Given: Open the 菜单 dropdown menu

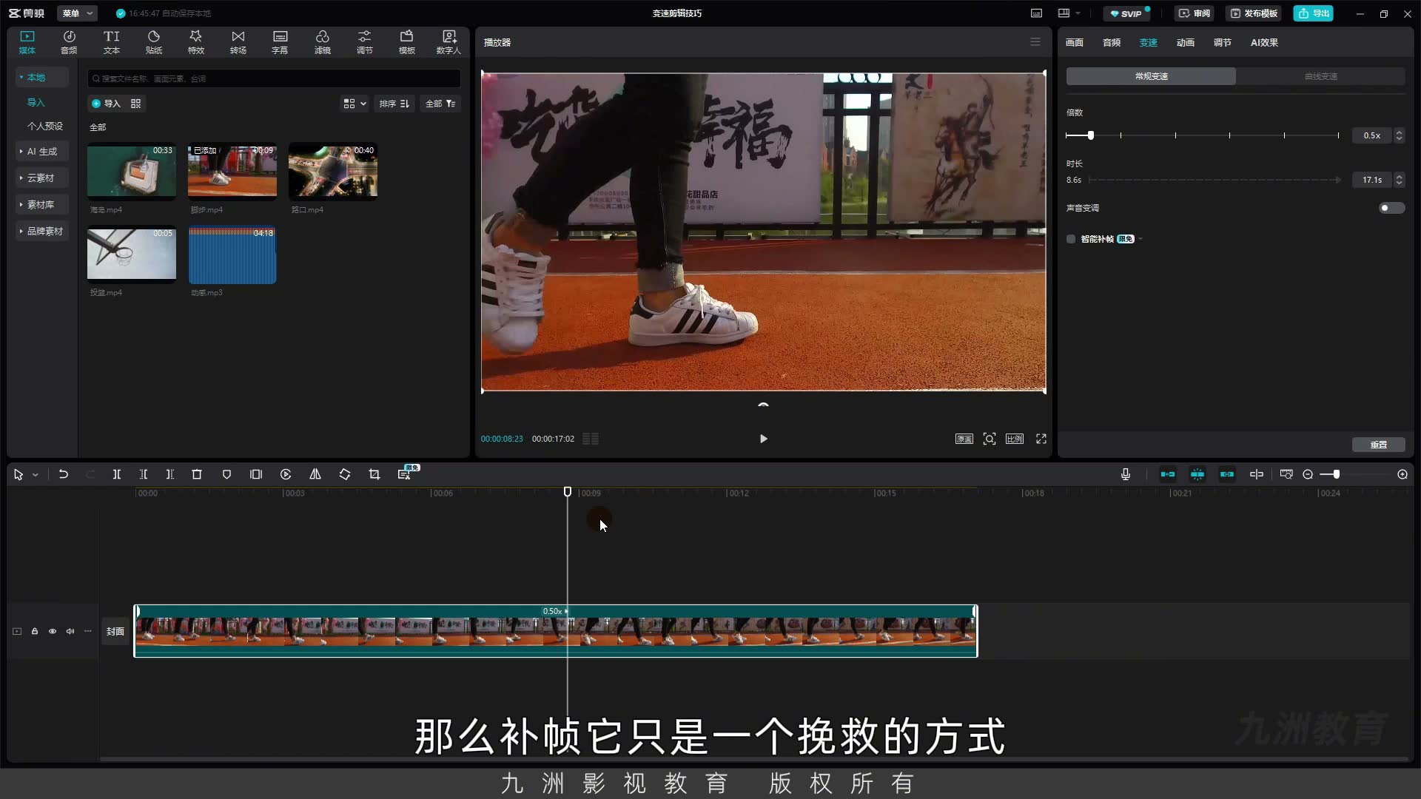Looking at the screenshot, I should tap(78, 13).
